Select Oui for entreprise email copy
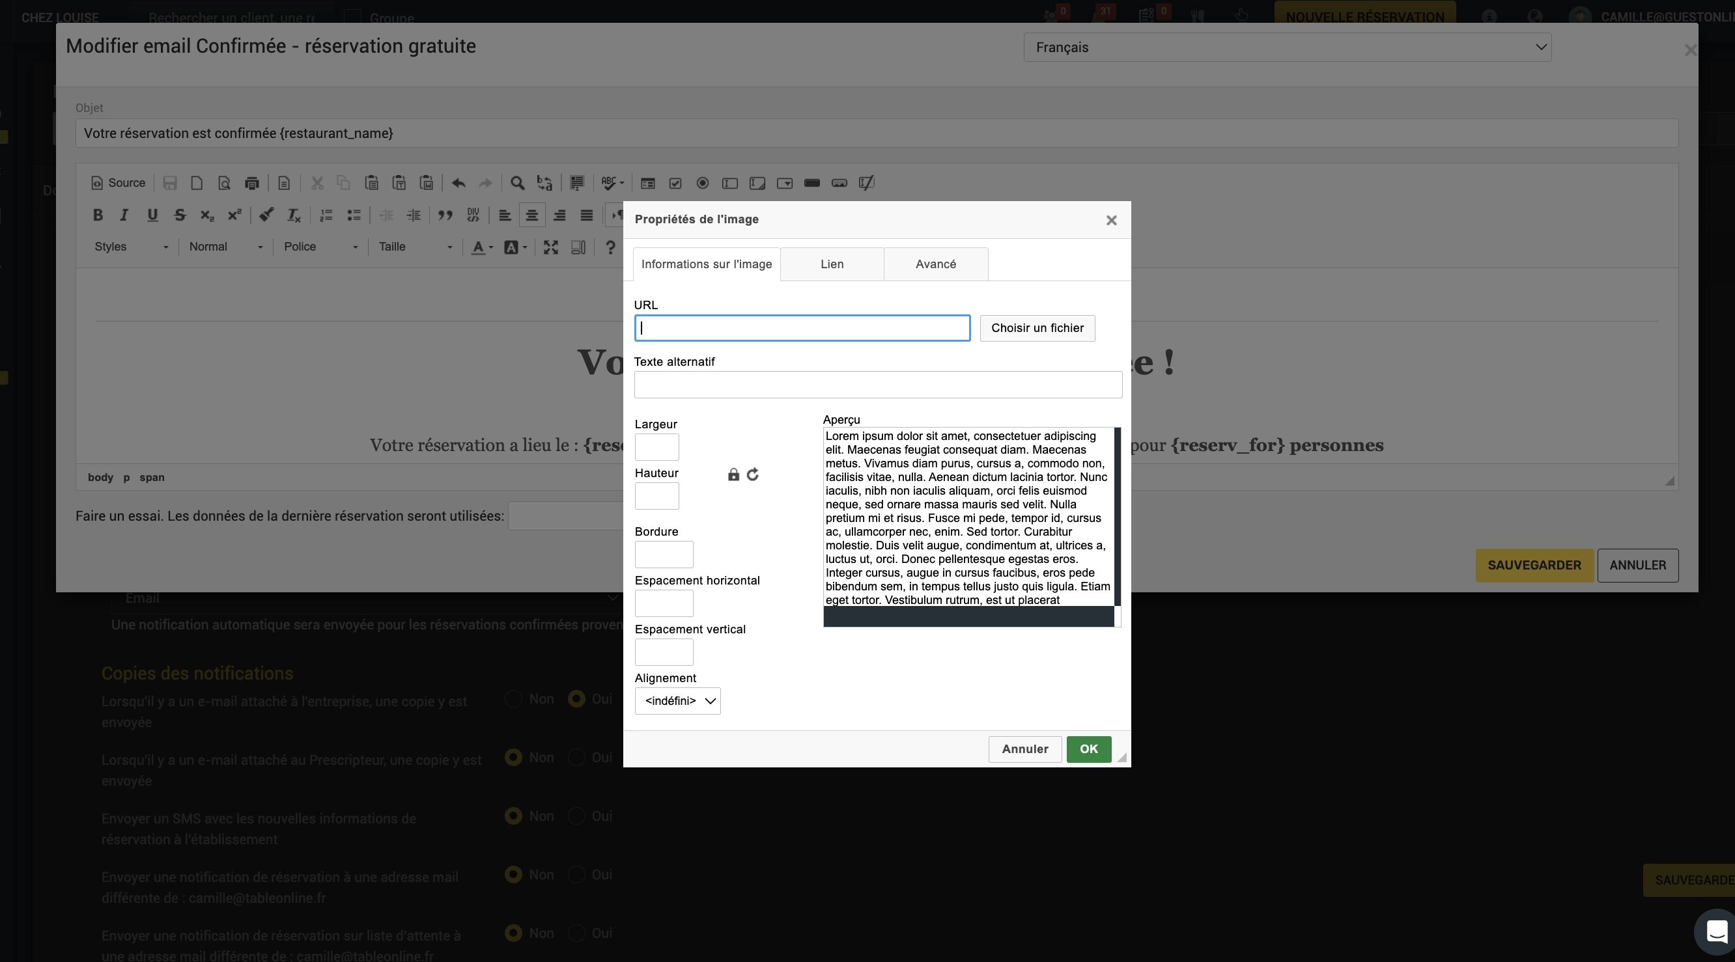Image resolution: width=1735 pixels, height=962 pixels. [576, 699]
